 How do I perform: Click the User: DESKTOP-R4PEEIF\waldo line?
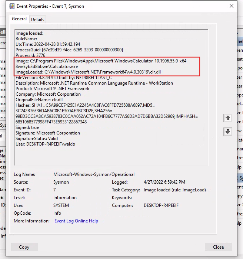click(x=45, y=144)
